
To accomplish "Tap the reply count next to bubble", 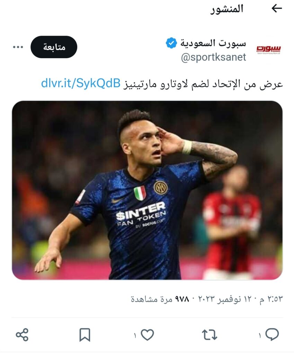I will 260,335.
